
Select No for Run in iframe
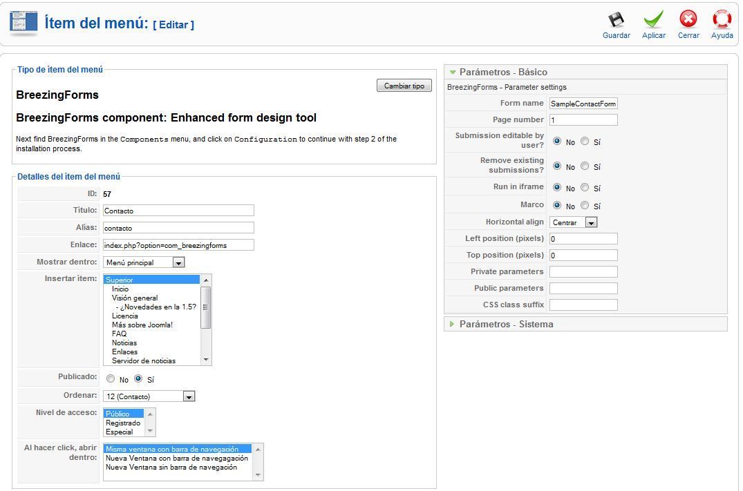pyautogui.click(x=557, y=188)
